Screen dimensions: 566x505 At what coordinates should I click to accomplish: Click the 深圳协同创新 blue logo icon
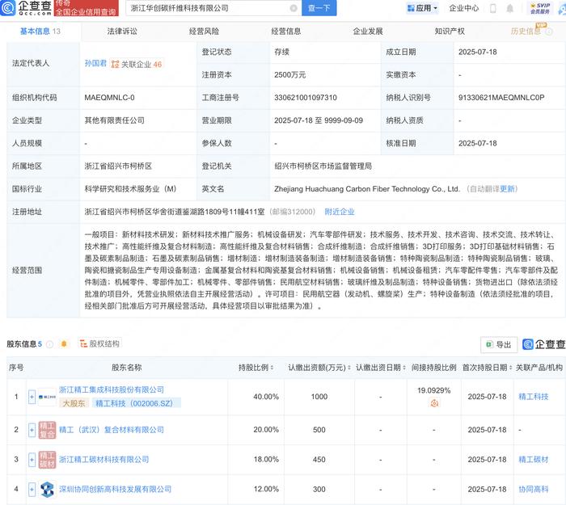(x=47, y=490)
